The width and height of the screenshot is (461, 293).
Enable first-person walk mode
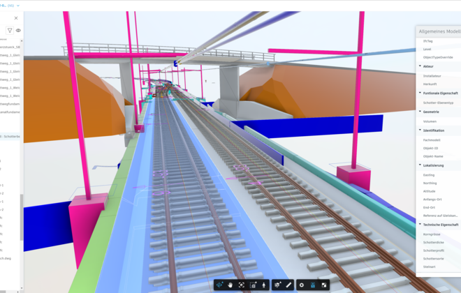click(x=263, y=285)
